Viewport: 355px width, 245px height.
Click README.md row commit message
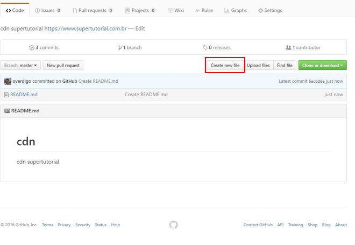(x=146, y=95)
